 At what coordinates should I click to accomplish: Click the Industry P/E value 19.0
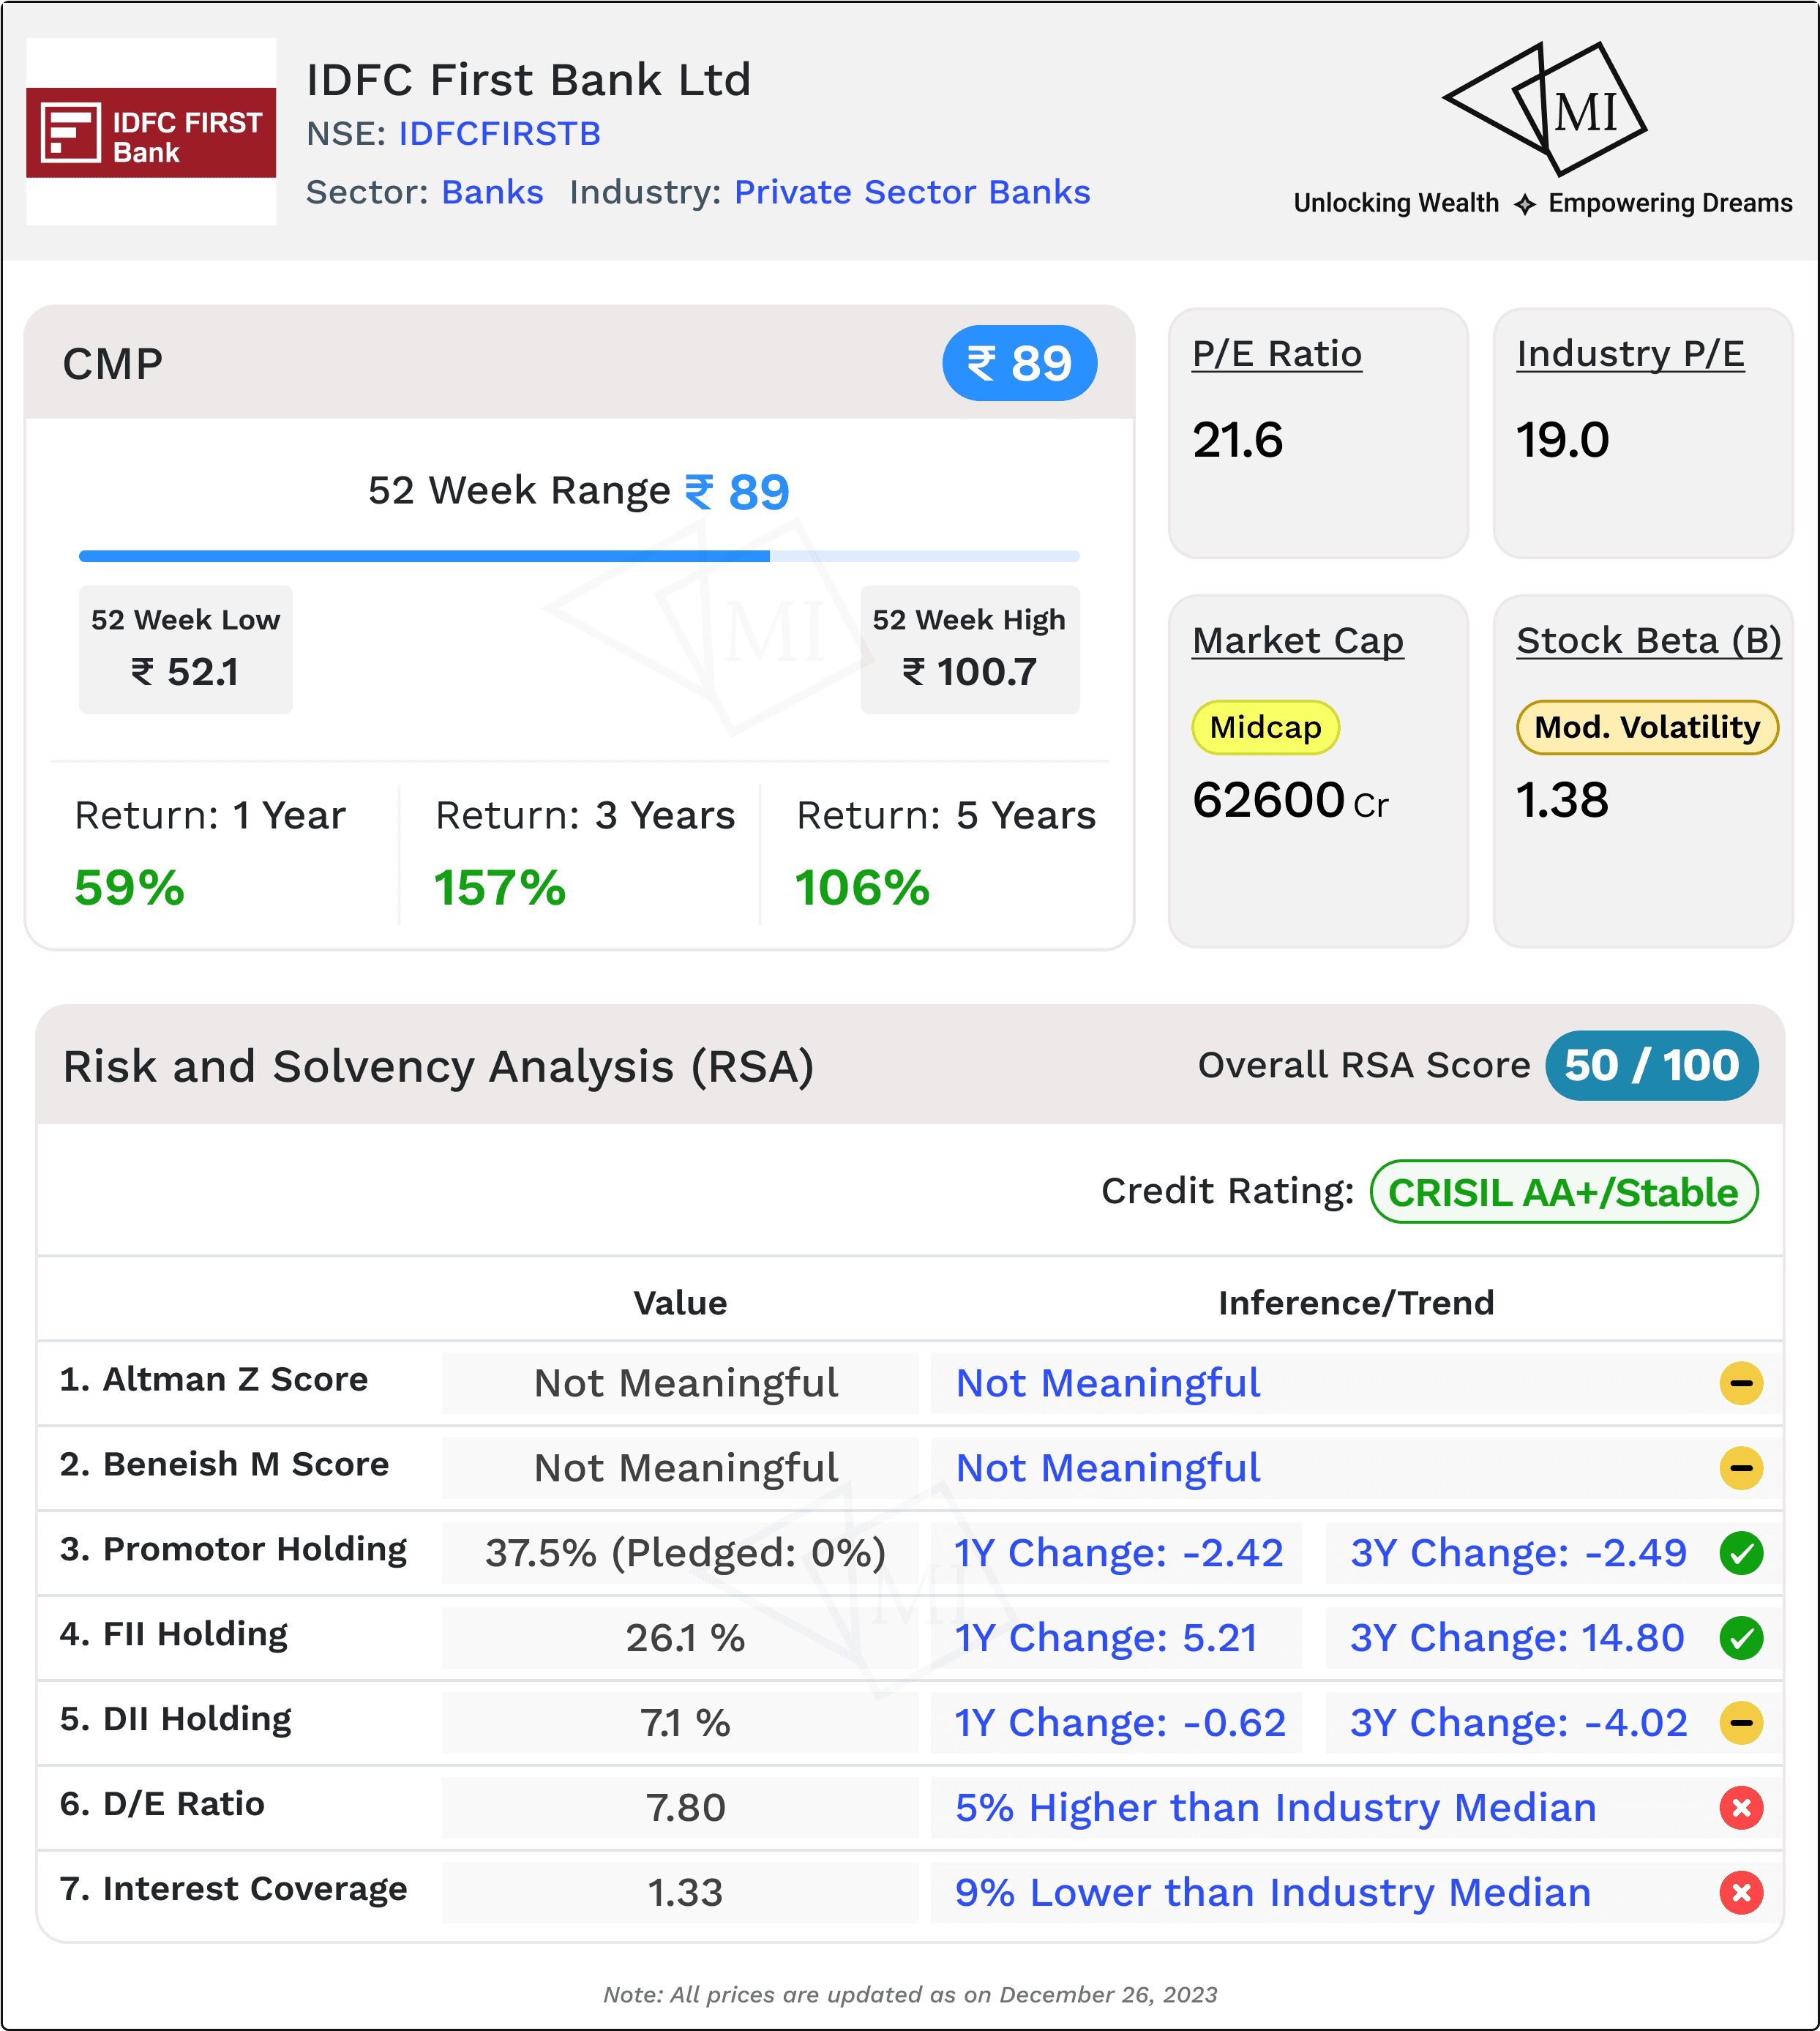1563,440
